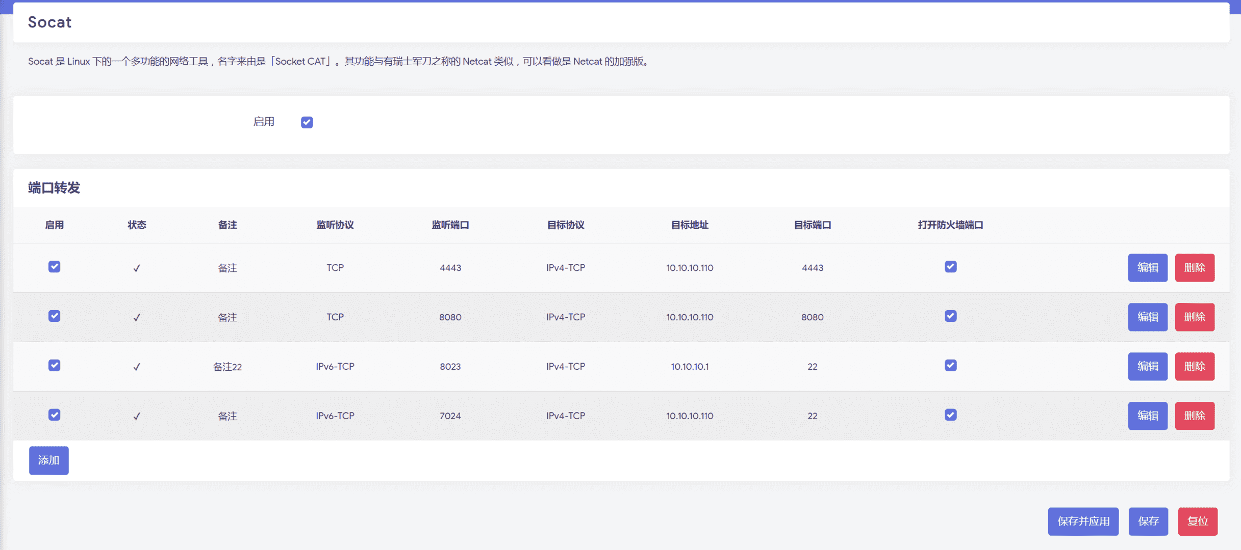Uncheck enable box for port 4443 rule
Viewport: 1241px width, 550px height.
click(54, 267)
